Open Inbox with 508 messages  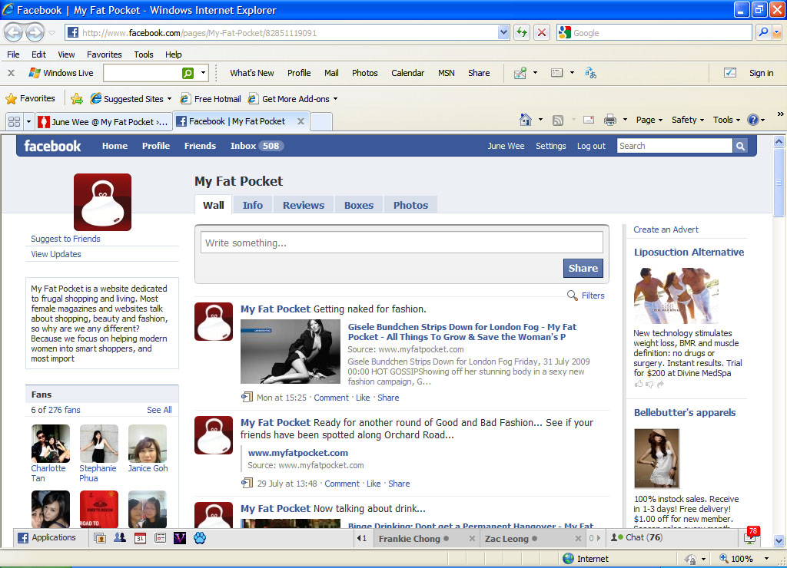coord(257,146)
